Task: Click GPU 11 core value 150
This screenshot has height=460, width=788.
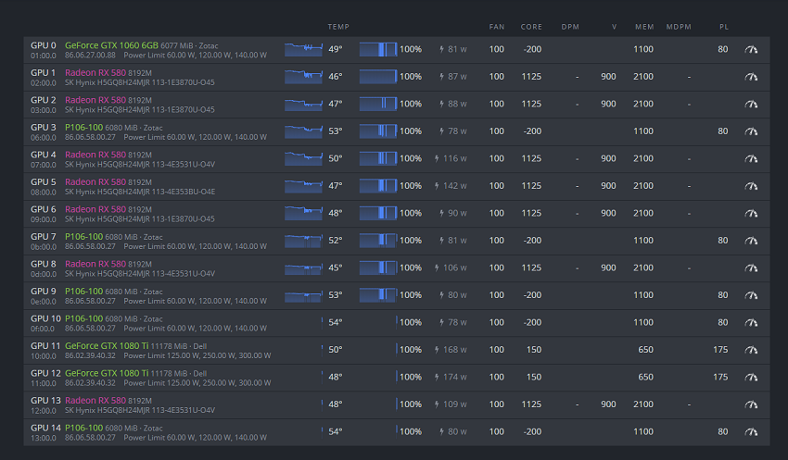Action: point(534,350)
